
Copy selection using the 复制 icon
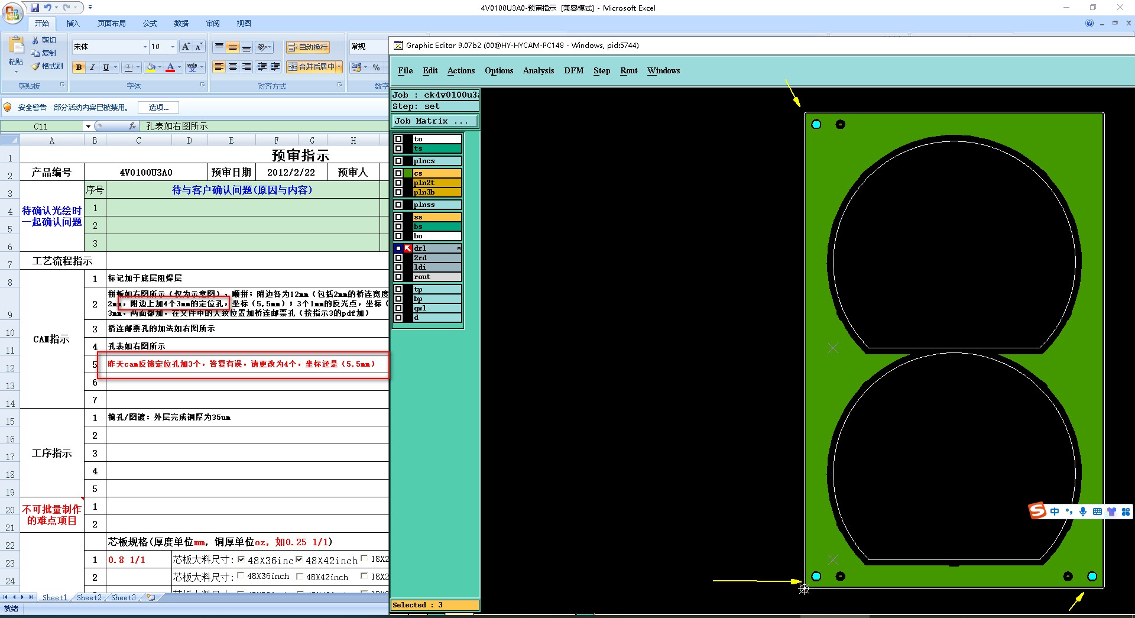[35, 53]
